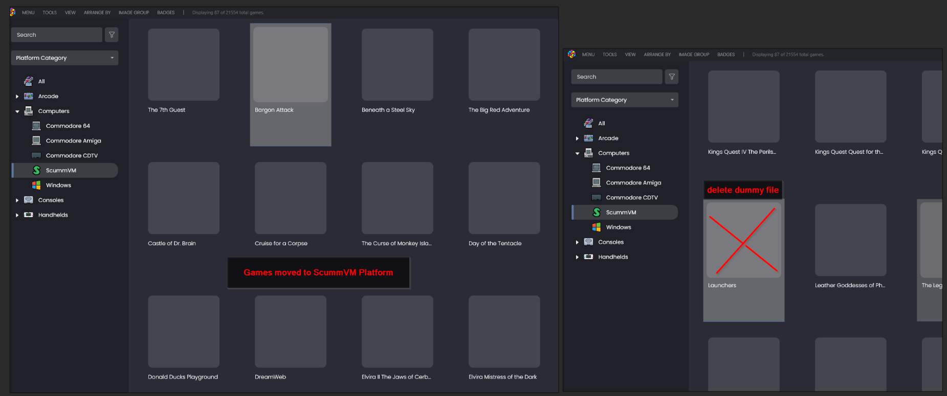The height and width of the screenshot is (396, 947).
Task: Focus the Search field in left window
Action: click(57, 35)
